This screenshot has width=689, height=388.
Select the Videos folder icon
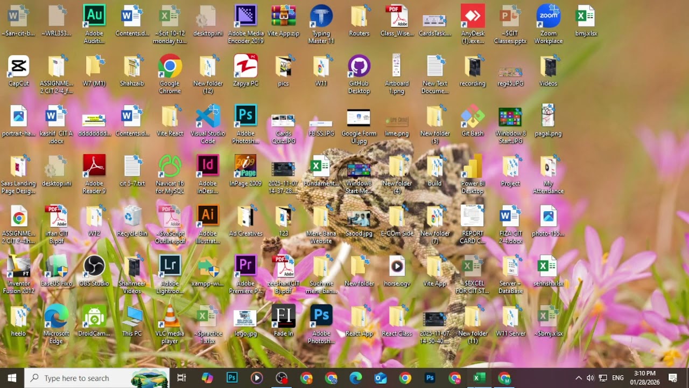[x=548, y=71]
